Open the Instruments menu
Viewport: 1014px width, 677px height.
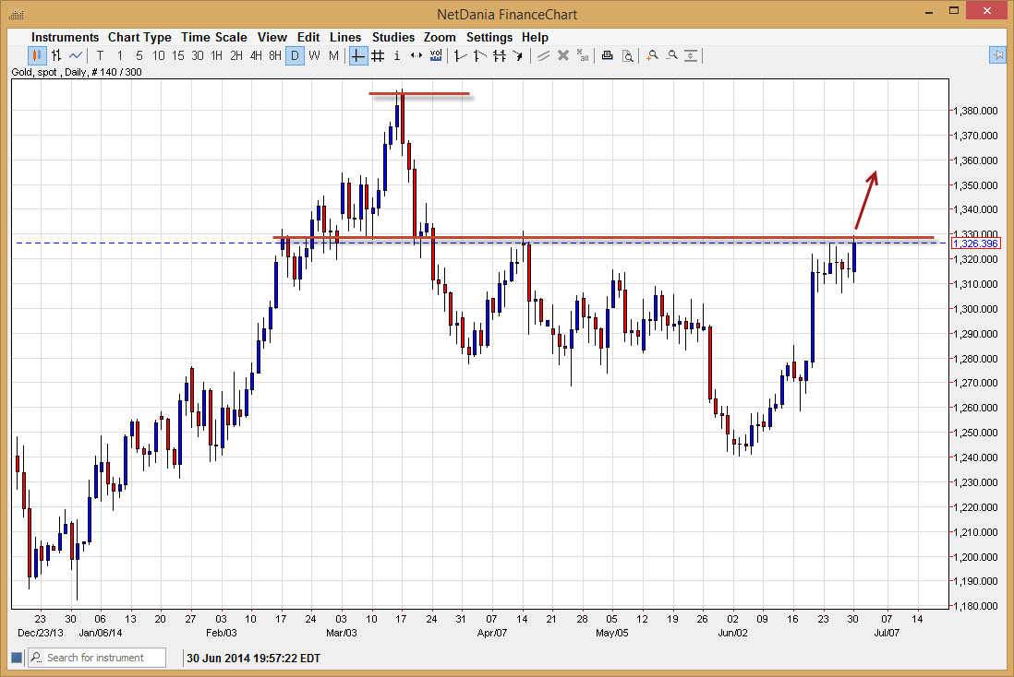(x=65, y=37)
